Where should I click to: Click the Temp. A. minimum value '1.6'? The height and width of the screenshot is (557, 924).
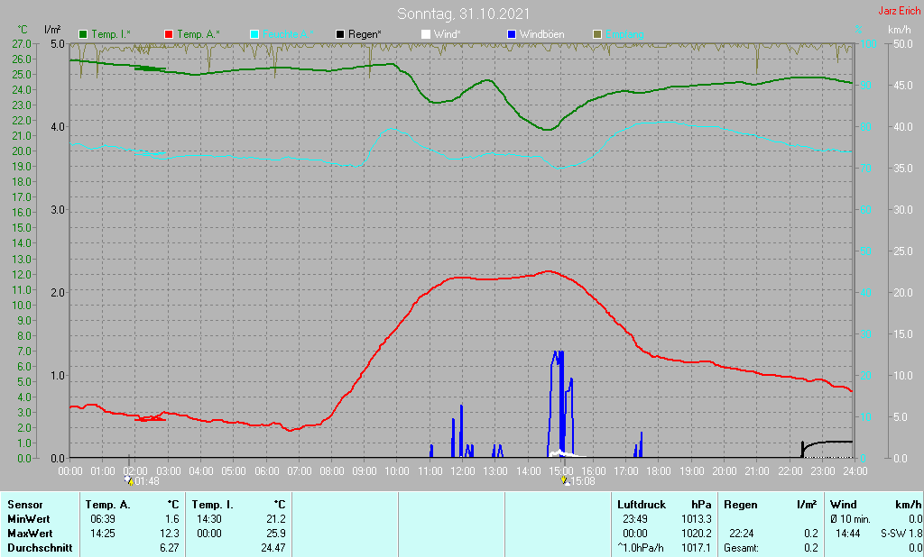[171, 519]
